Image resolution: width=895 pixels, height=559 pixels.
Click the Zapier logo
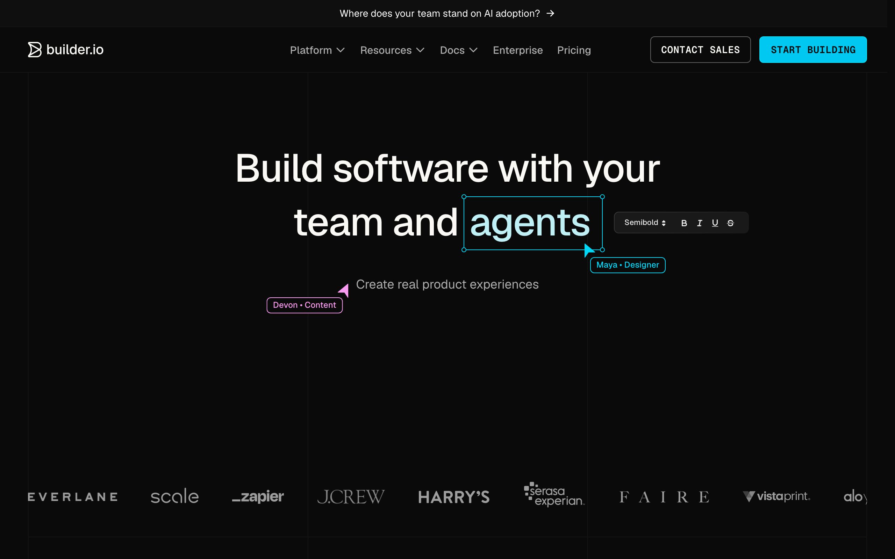(x=258, y=496)
